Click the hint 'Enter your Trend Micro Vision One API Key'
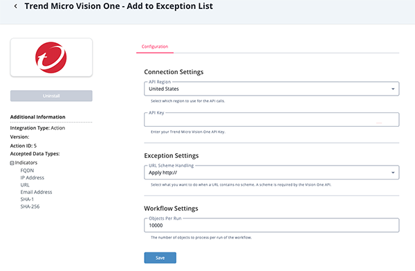This screenshot has width=415, height=271. [x=188, y=132]
